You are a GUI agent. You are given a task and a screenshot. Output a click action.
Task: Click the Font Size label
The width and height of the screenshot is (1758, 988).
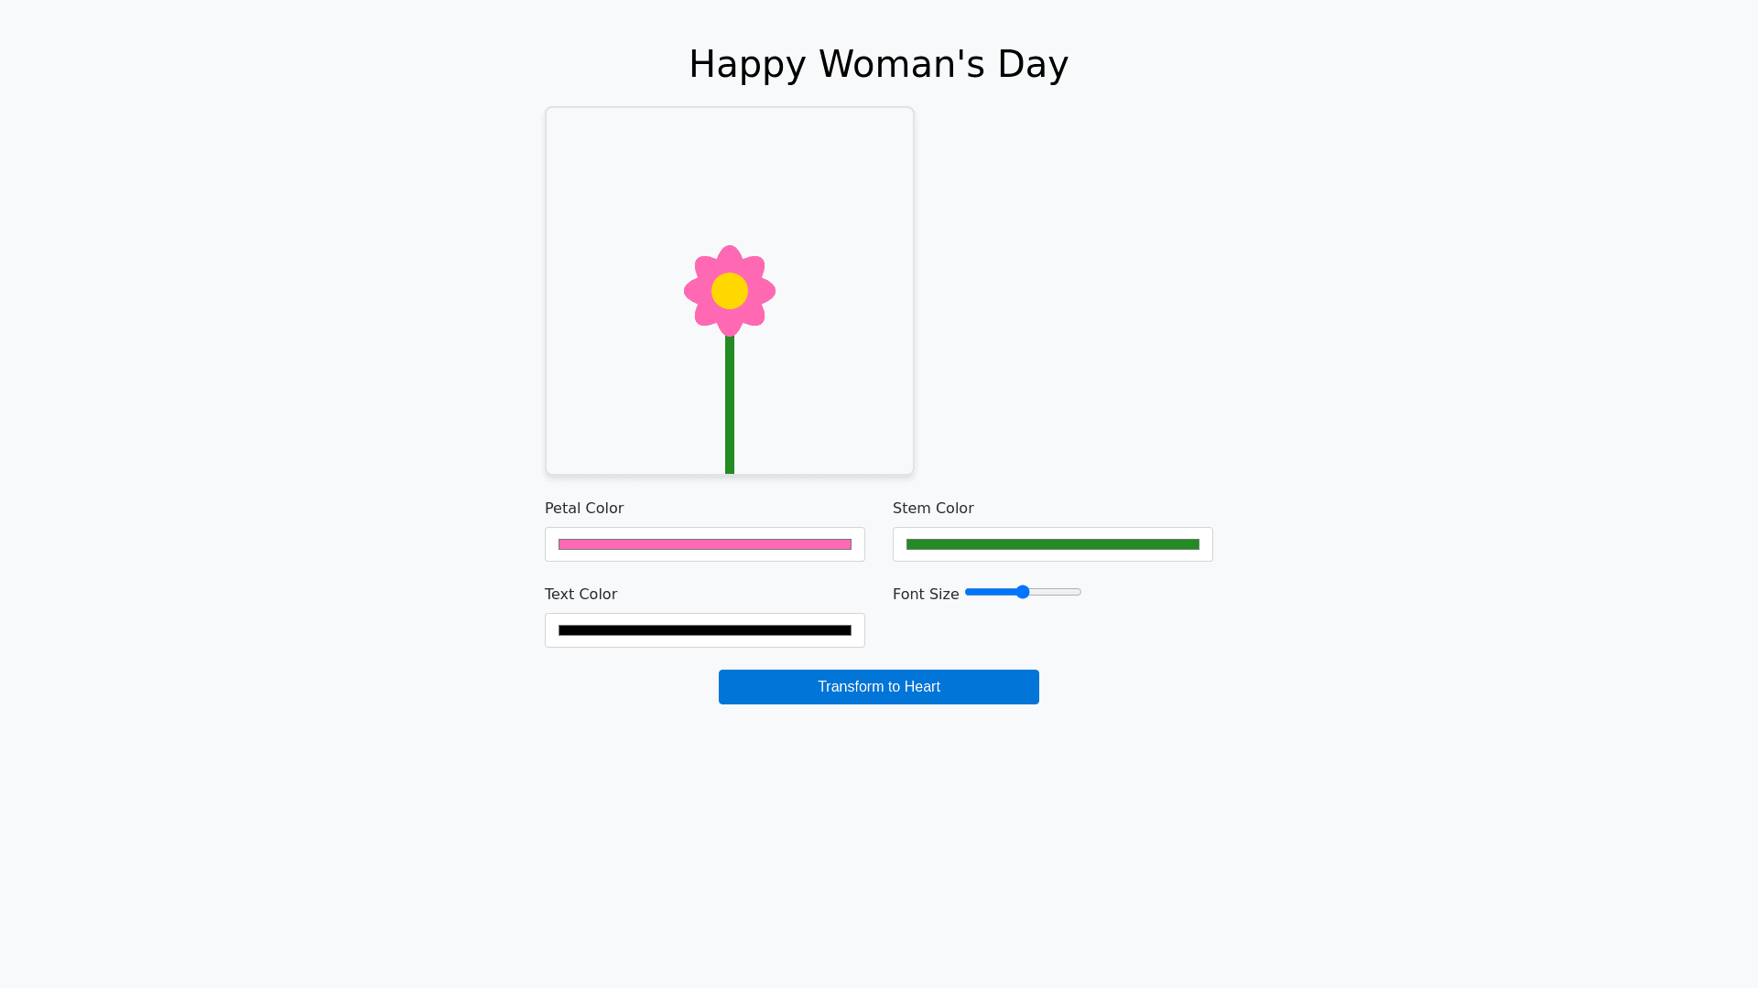926,594
